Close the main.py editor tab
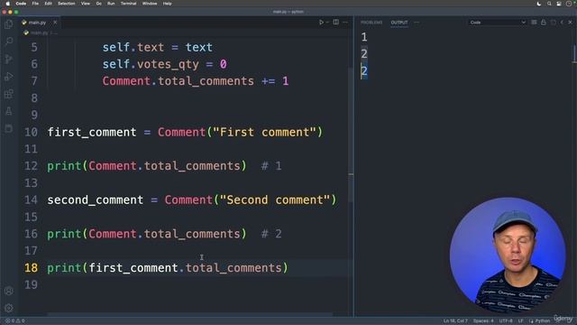This screenshot has height=325, width=577. click(55, 23)
